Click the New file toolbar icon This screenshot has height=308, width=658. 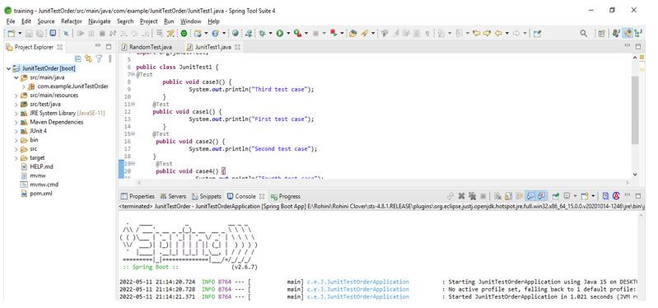12,34
